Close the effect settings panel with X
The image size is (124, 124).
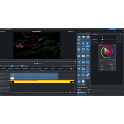pos(123,34)
